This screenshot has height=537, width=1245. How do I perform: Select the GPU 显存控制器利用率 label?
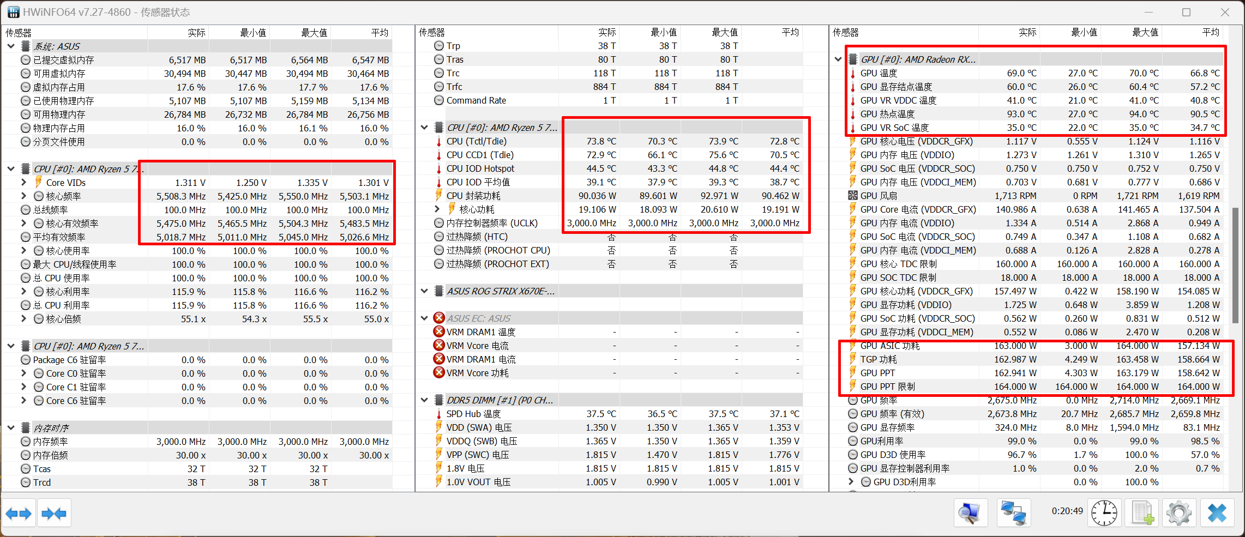(x=905, y=468)
